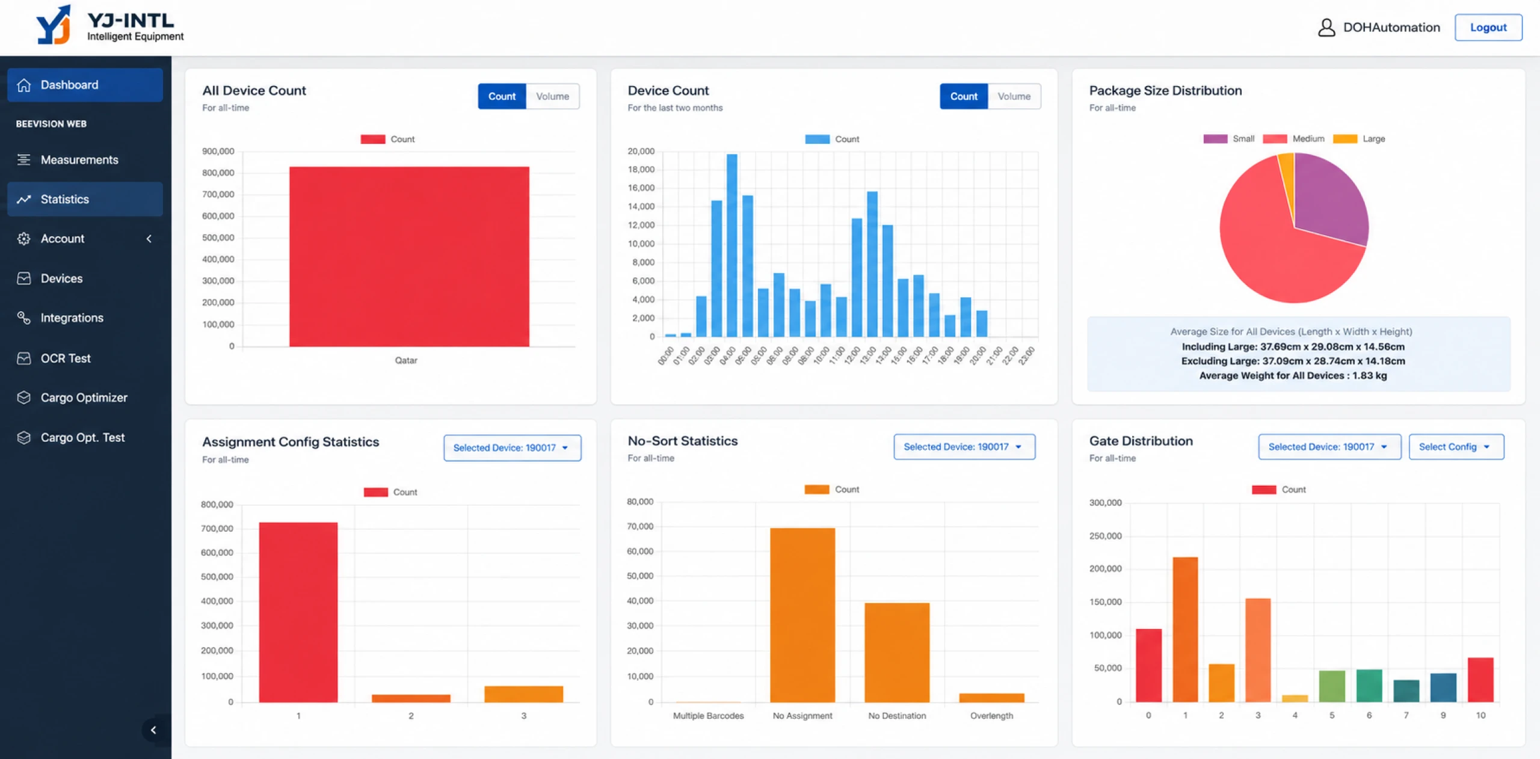The height and width of the screenshot is (759, 1540).
Task: Click the No Assignment bar
Action: [x=802, y=615]
